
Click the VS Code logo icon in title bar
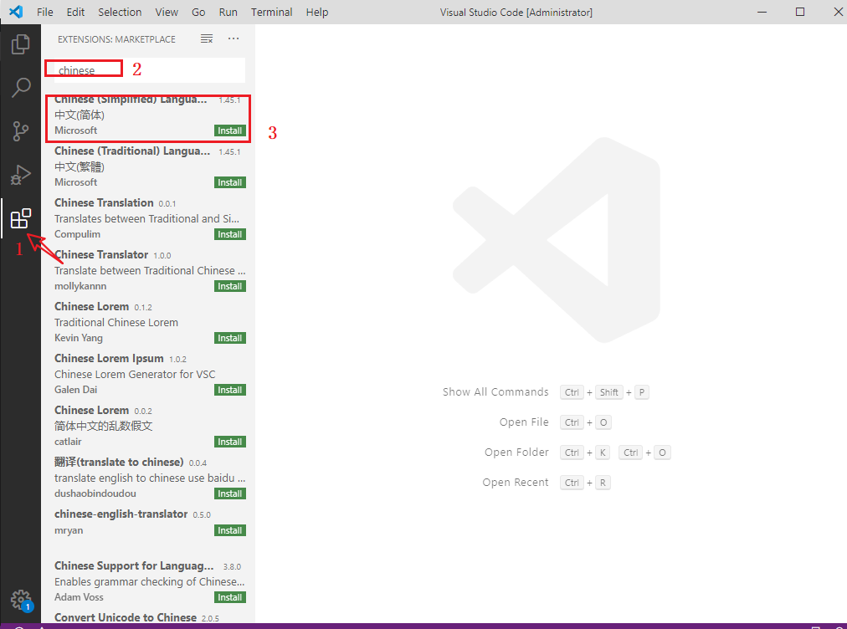coord(16,12)
